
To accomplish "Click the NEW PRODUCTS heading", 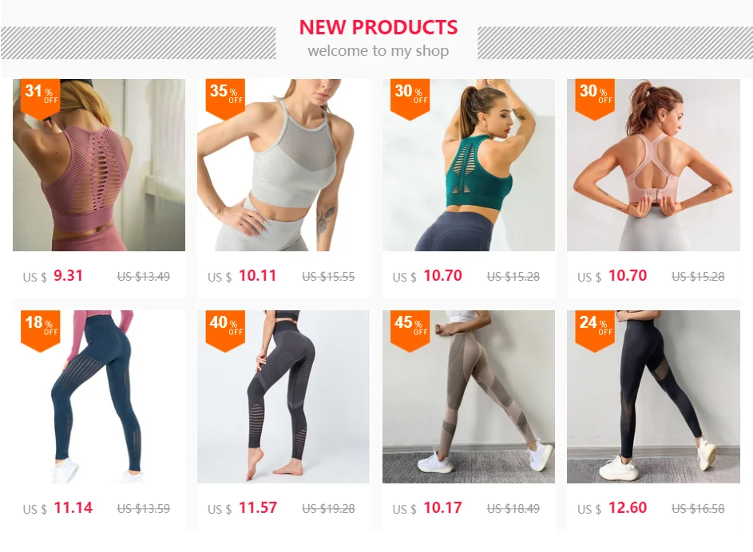I will (x=378, y=27).
